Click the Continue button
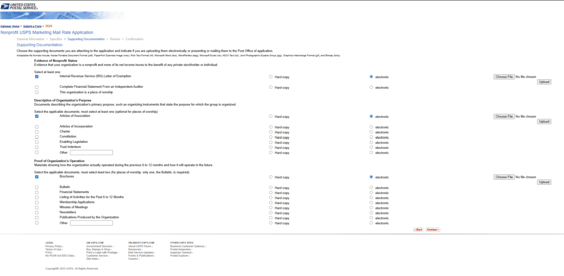The width and height of the screenshot is (564, 276). tap(433, 229)
